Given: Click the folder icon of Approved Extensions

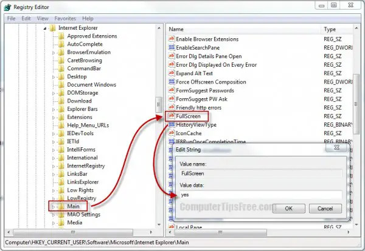Looking at the screenshot, I should tap(61, 36).
